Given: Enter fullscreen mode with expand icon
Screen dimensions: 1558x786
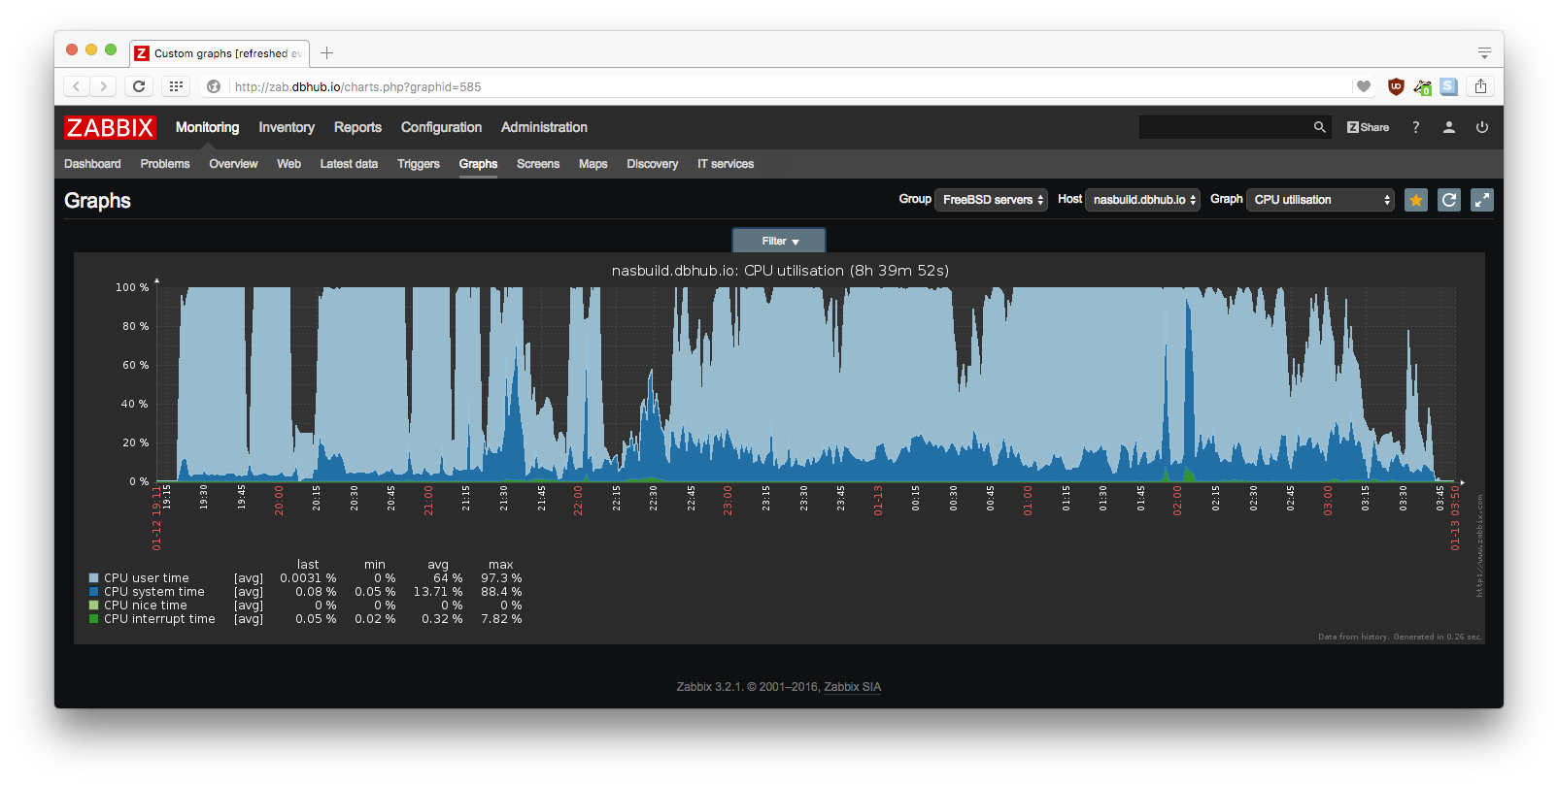Looking at the screenshot, I should click(1482, 200).
